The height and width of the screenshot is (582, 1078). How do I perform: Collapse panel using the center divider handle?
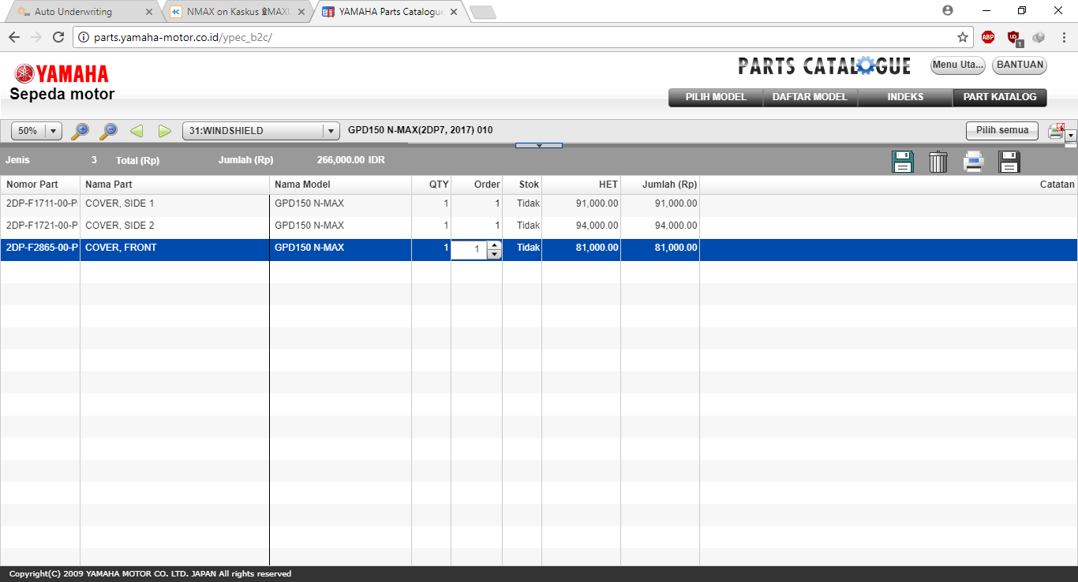539,145
